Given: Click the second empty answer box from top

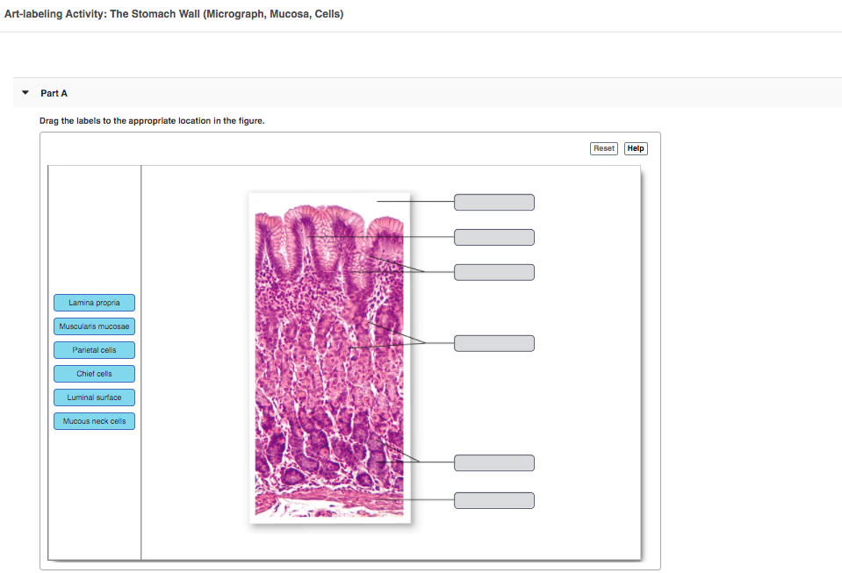Looking at the screenshot, I should click(494, 237).
